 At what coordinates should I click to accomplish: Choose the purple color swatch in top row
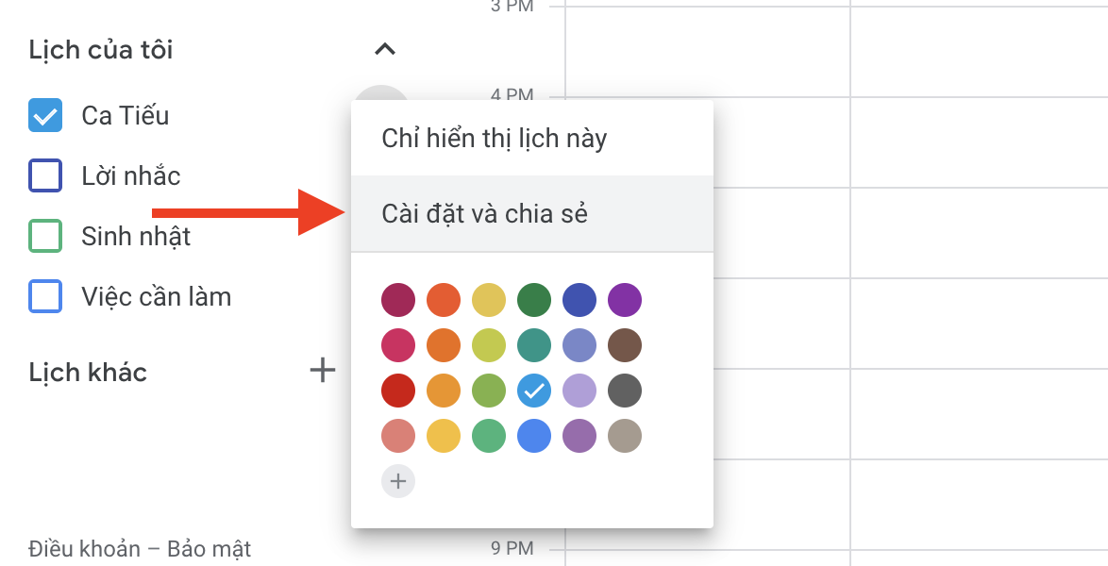(625, 301)
